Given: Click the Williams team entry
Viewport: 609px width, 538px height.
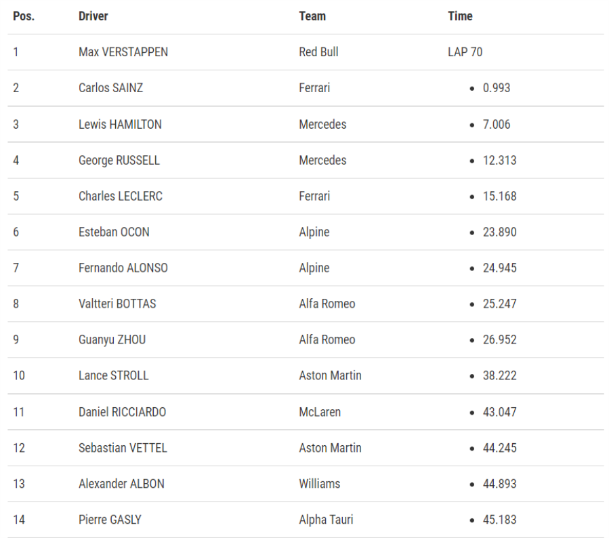Looking at the screenshot, I should point(319,484).
